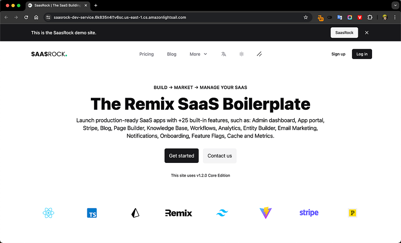401x243 pixels.
Task: Expand the More navigation dropdown
Action: [x=198, y=54]
